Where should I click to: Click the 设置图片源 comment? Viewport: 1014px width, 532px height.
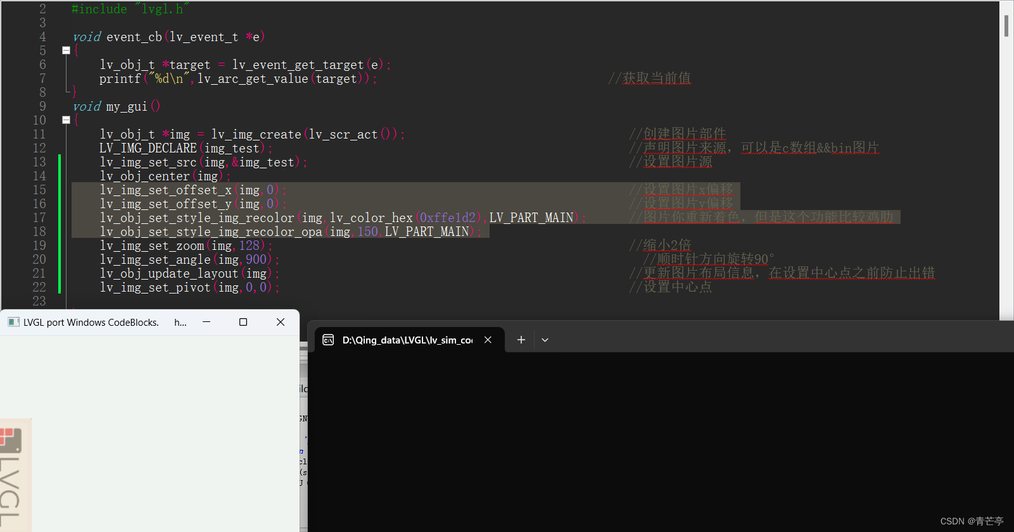pos(671,162)
